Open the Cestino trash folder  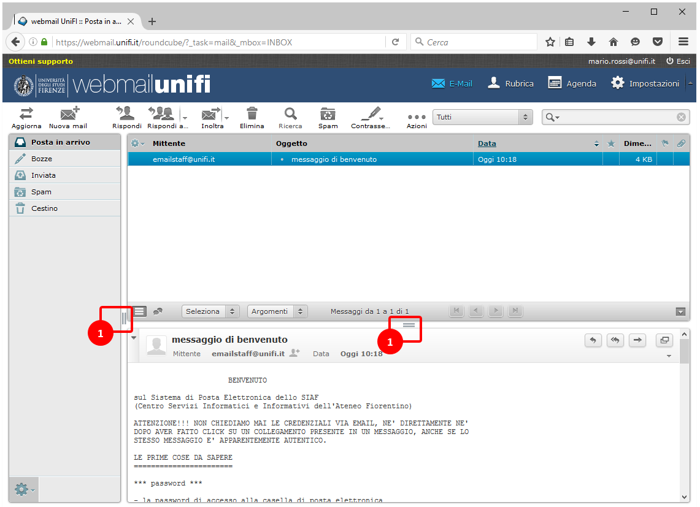click(x=65, y=208)
